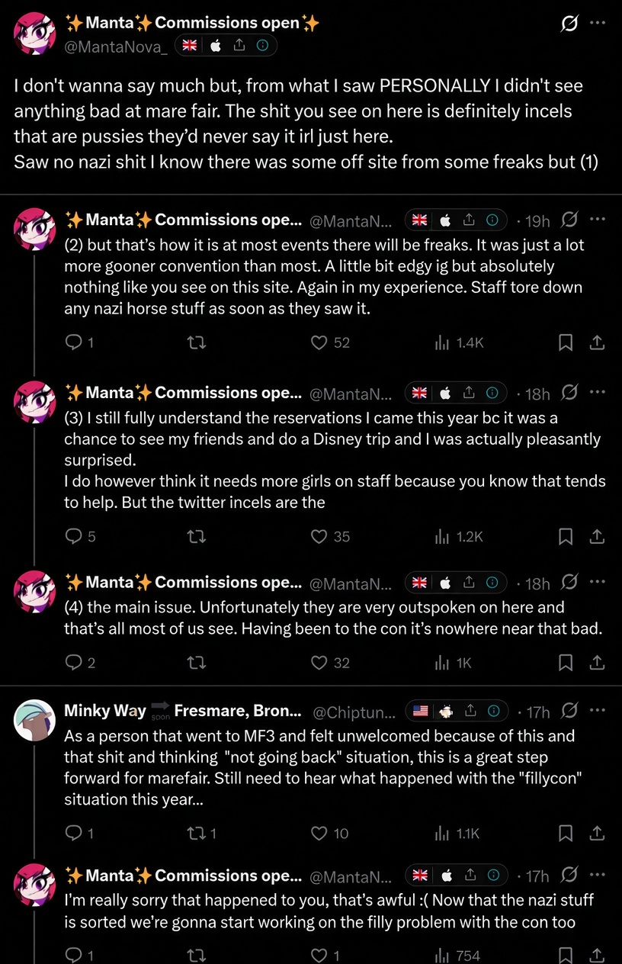
Task: Open three-dot menu on Minky Way's reply
Action: tap(598, 711)
